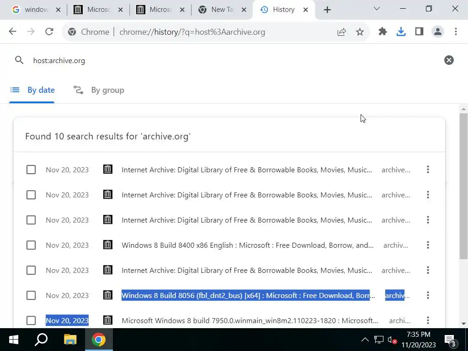Open the second Internet Archive history link
Screen dimensions: 468x351
point(247,195)
